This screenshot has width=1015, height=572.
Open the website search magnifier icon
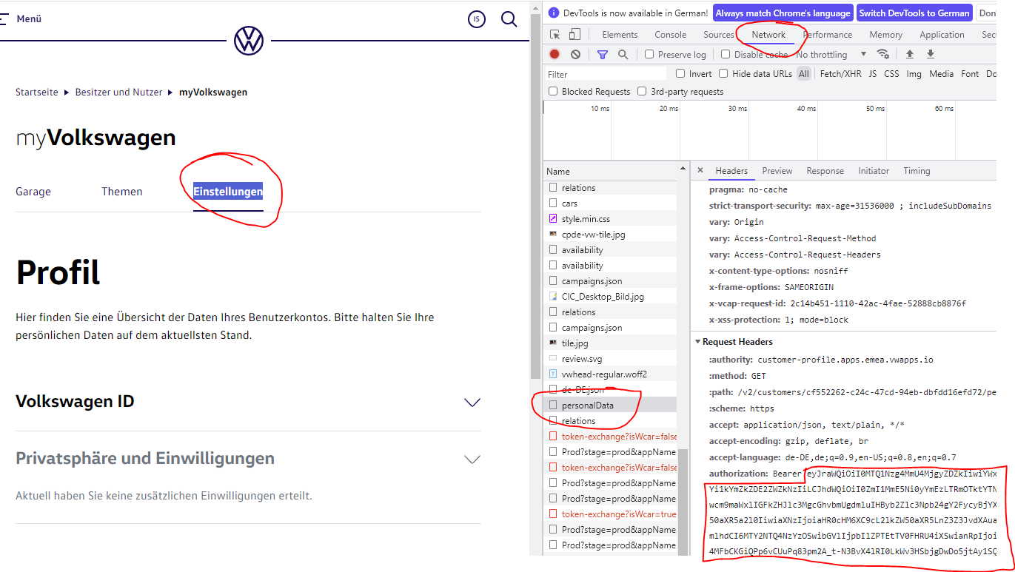(509, 19)
